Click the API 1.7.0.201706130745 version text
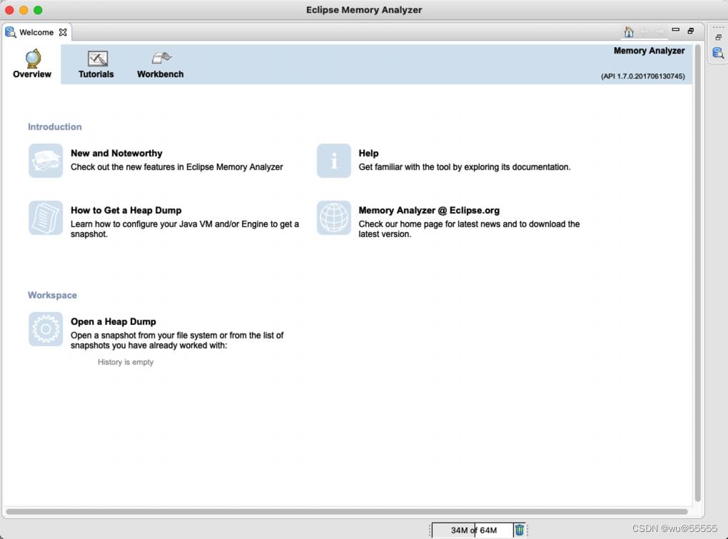This screenshot has width=728, height=539. pos(642,76)
